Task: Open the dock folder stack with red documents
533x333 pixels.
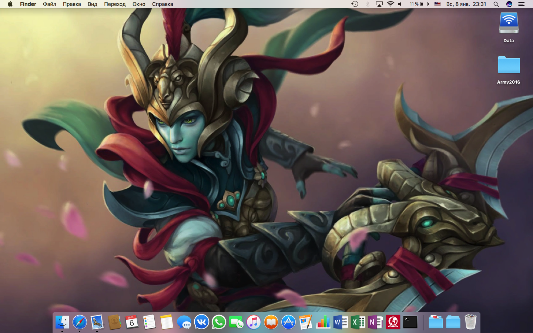Action: pyautogui.click(x=436, y=322)
